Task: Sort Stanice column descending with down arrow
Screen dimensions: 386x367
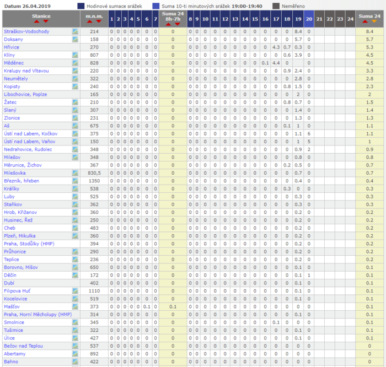Action: click(46, 21)
